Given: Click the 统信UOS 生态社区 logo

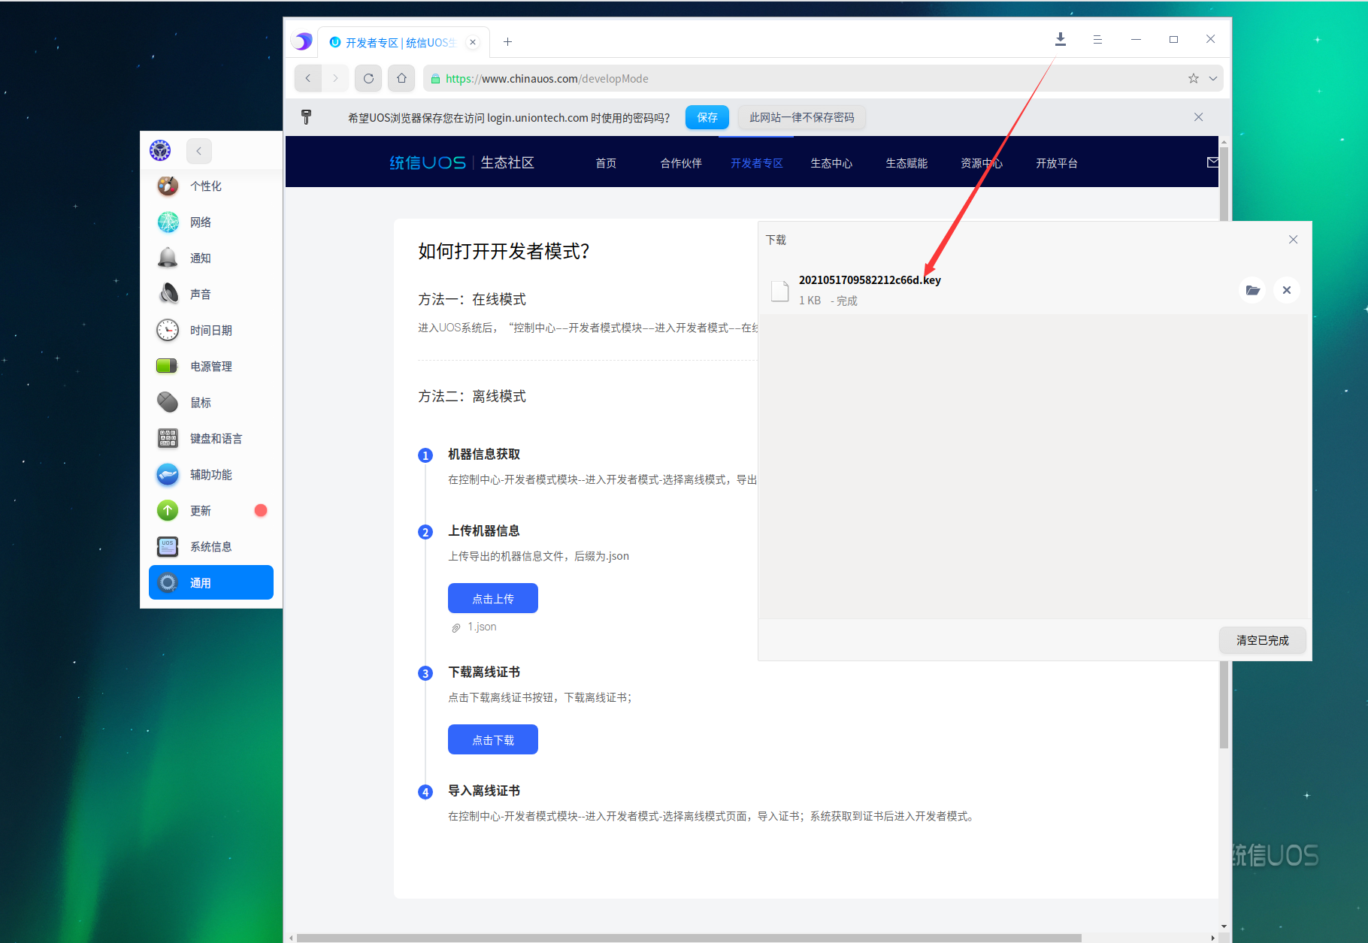Looking at the screenshot, I should 462,162.
